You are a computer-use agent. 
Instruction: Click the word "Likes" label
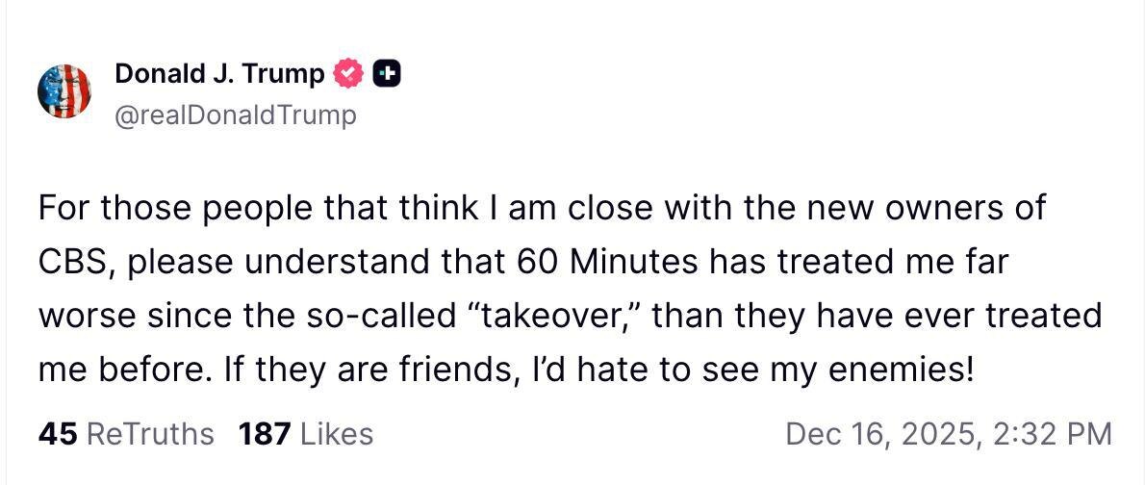tap(336, 434)
